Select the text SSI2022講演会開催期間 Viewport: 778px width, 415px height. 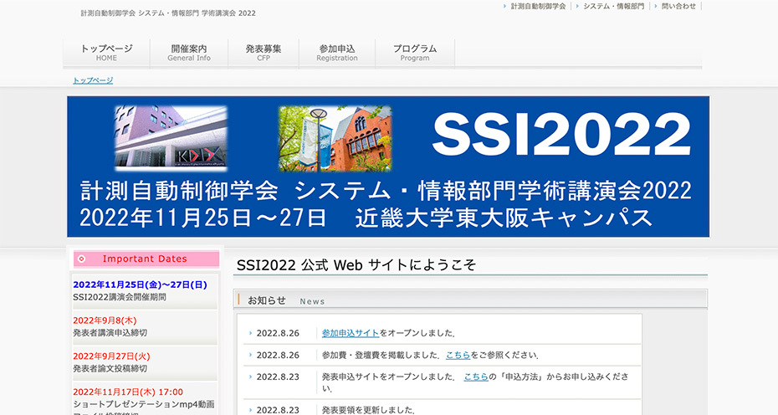click(x=120, y=297)
